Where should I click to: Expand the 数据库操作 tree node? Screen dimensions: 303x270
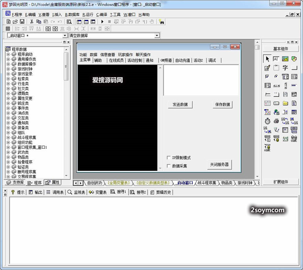(8, 64)
